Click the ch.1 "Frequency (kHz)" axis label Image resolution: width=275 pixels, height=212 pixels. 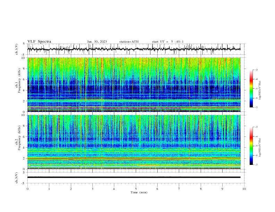click(19, 81)
